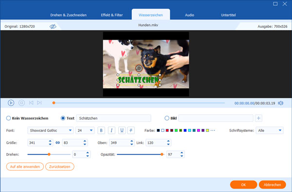Switch to Drehen & Zuschneiden tab
The height and width of the screenshot is (192, 292).
[68, 15]
